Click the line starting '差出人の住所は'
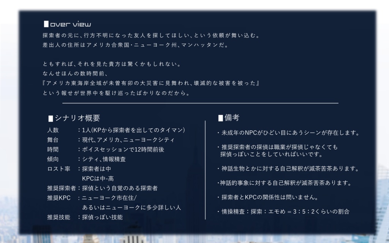This screenshot has width=389, height=243. pyautogui.click(x=136, y=45)
